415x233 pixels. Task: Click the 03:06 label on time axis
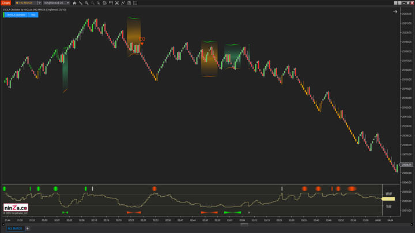[243, 220]
